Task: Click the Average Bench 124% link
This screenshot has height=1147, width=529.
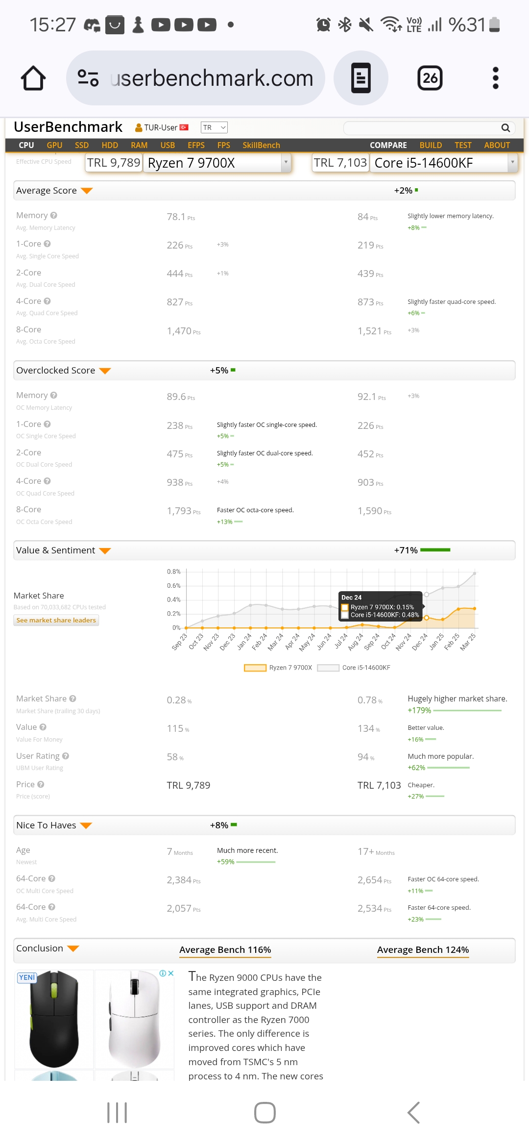Action: (x=423, y=950)
